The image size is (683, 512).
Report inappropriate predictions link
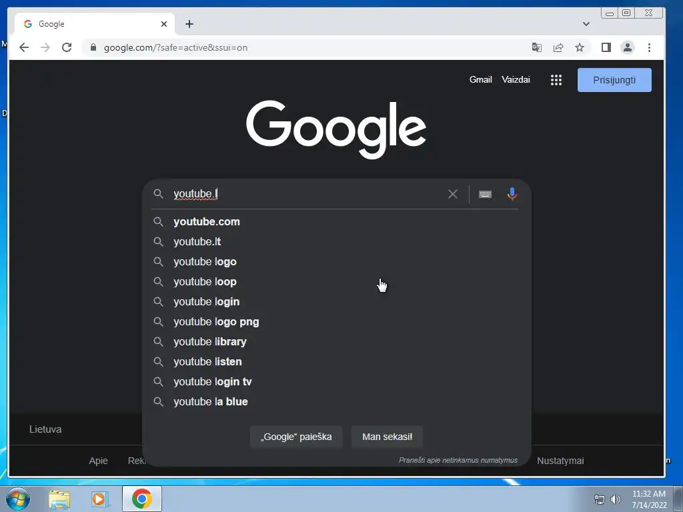[x=458, y=460]
